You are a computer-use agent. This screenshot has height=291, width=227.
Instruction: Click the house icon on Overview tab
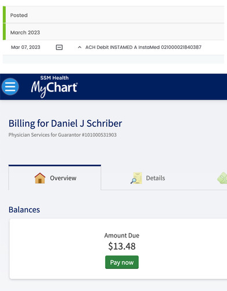[x=40, y=178]
